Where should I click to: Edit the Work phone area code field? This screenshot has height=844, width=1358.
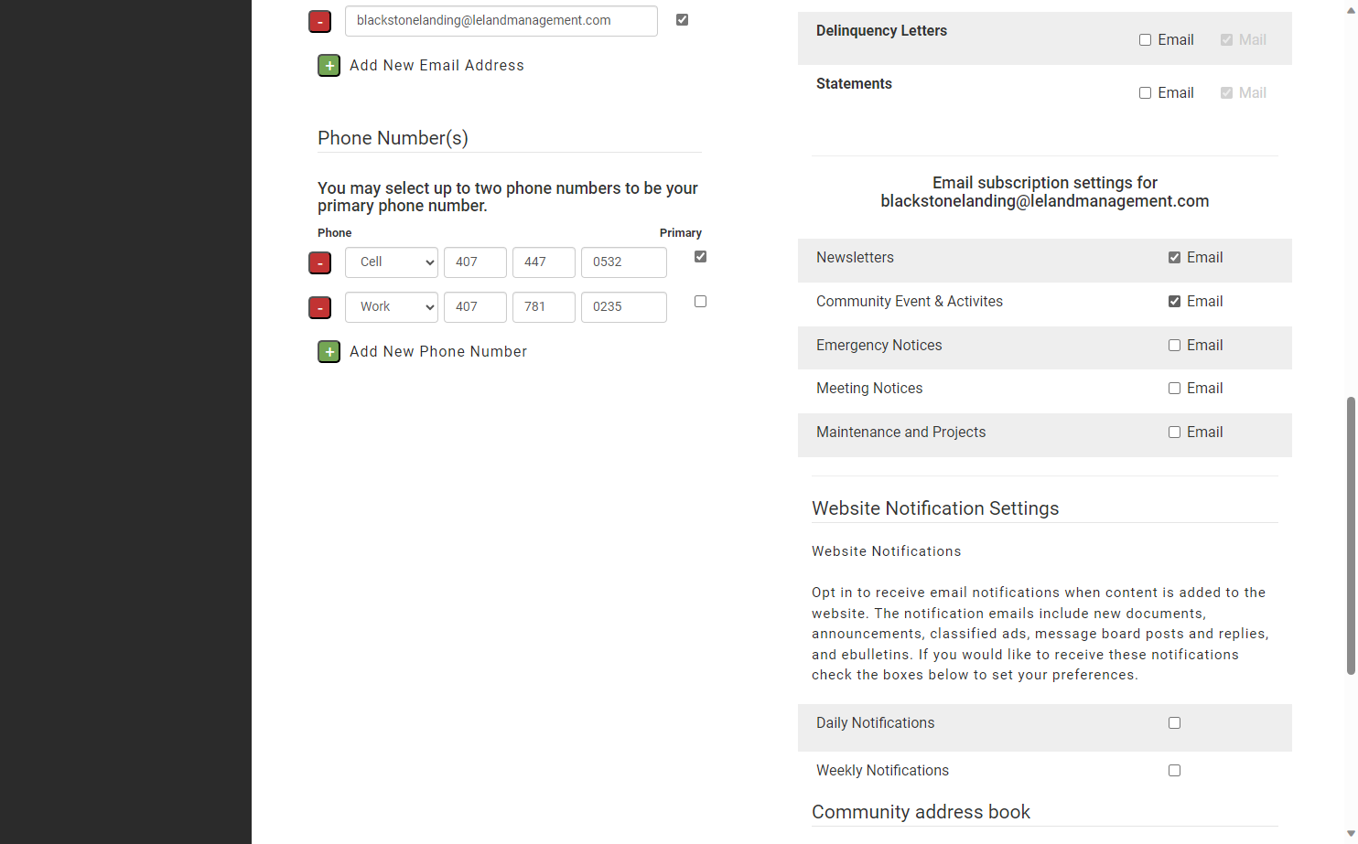(475, 307)
